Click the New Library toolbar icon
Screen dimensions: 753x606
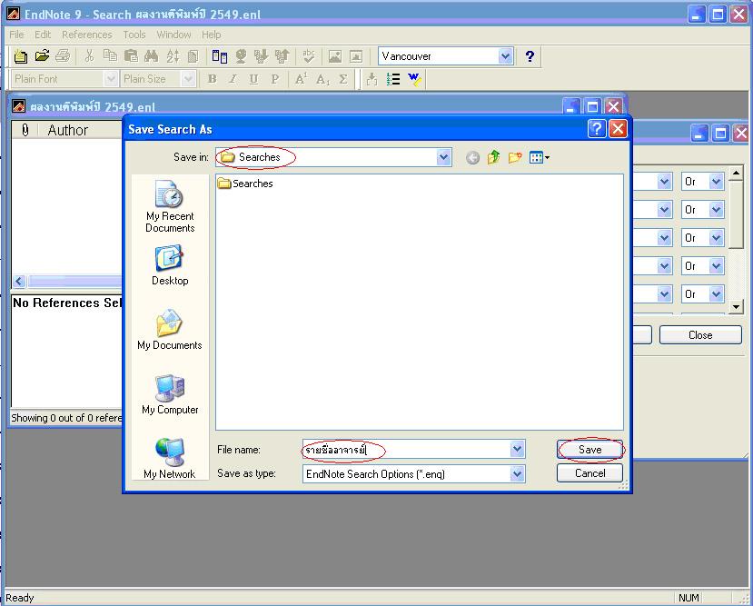20,56
